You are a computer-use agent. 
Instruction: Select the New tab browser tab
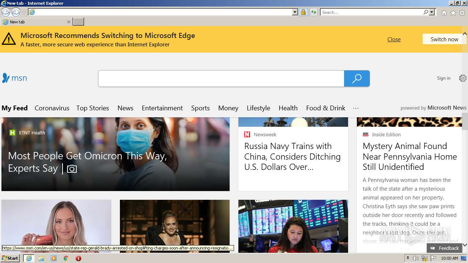coord(36,22)
